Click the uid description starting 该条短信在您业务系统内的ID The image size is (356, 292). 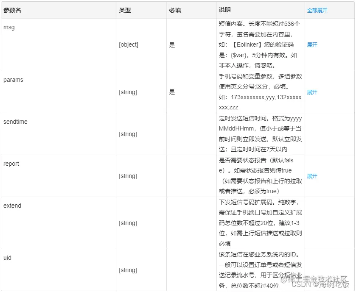[x=261, y=270]
